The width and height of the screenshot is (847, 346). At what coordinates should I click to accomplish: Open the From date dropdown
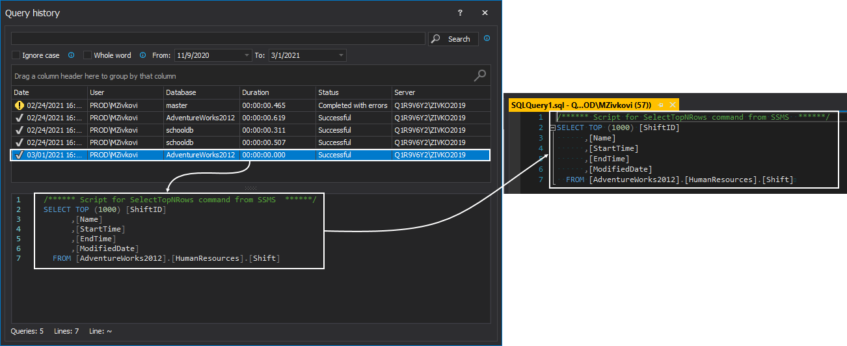point(247,56)
